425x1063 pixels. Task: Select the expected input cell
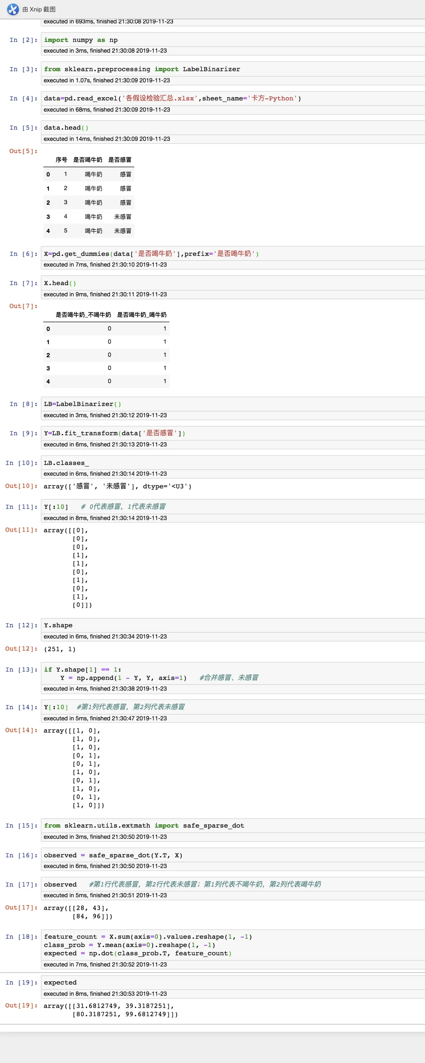tap(233, 982)
